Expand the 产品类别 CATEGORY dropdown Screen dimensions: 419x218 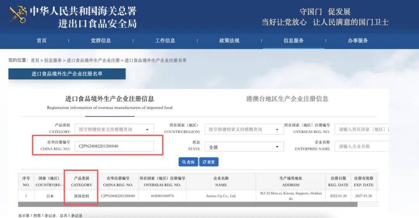114,129
